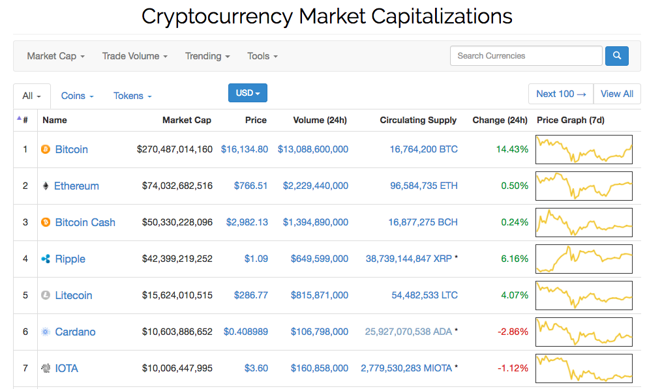The height and width of the screenshot is (389, 647).
Task: Click Bitcoin Cash volume $1,394,890,000
Action: click(316, 222)
